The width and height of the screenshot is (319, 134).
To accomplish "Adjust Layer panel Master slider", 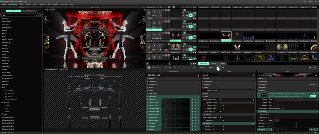I will [237, 90].
